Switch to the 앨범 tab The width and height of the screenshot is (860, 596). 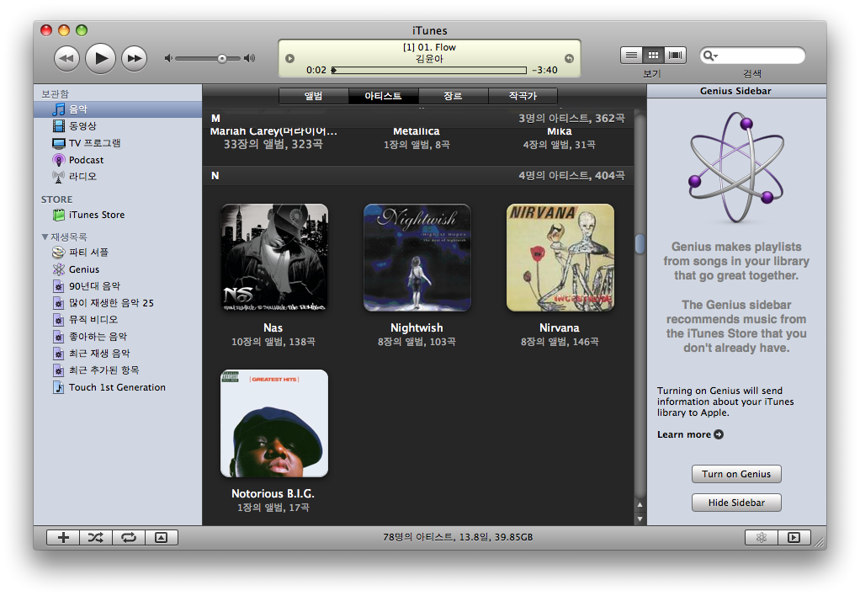(x=314, y=95)
